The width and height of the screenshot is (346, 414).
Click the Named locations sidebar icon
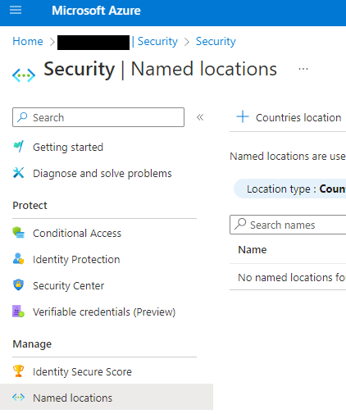pyautogui.click(x=19, y=398)
